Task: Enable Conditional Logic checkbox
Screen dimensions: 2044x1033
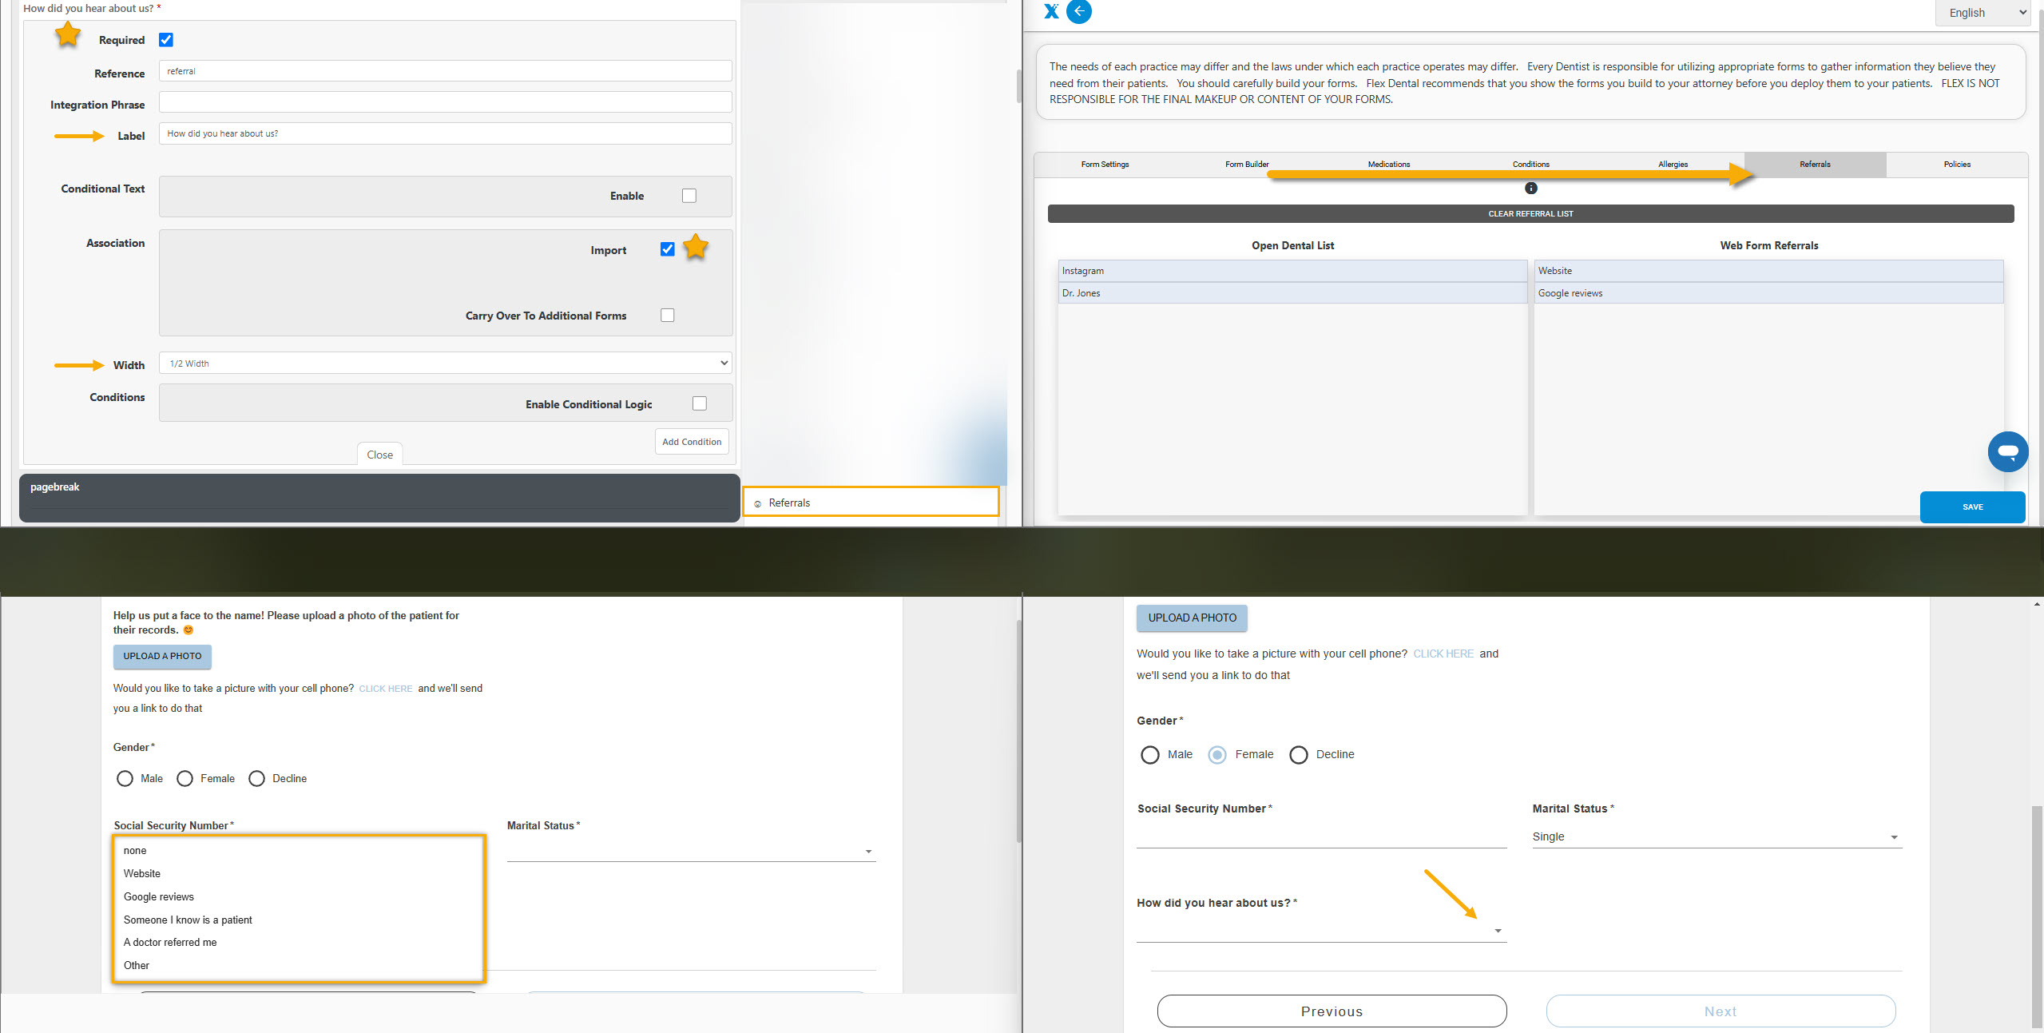Action: click(x=700, y=403)
